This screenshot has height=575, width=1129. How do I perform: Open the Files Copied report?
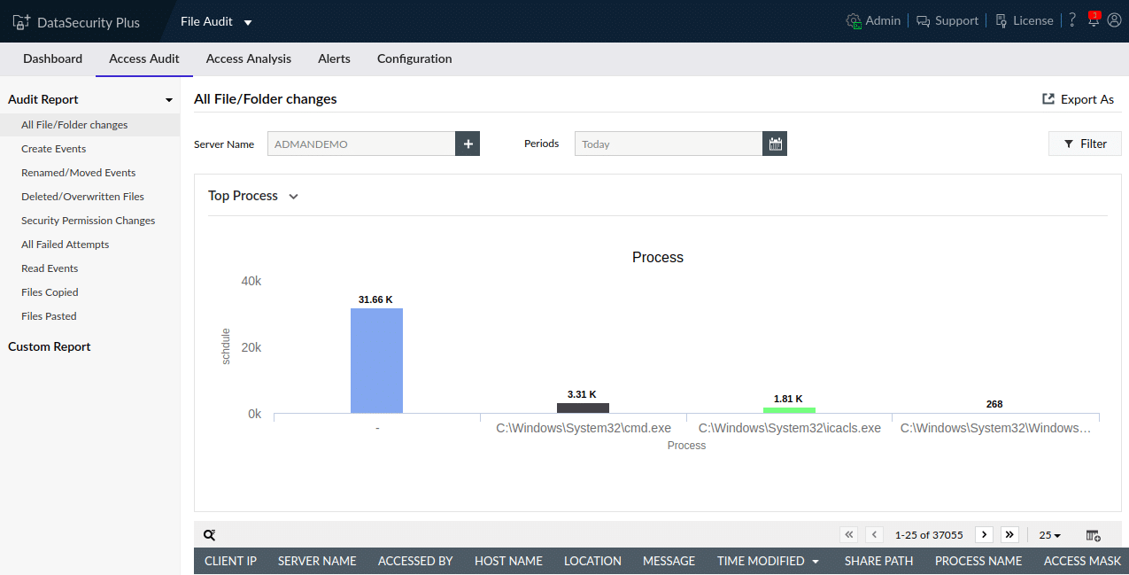[50, 292]
